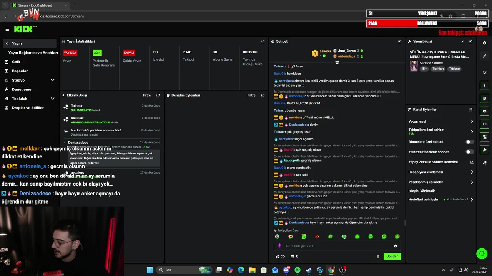
Task: Click the Ara taskbar search box
Action: (185, 270)
